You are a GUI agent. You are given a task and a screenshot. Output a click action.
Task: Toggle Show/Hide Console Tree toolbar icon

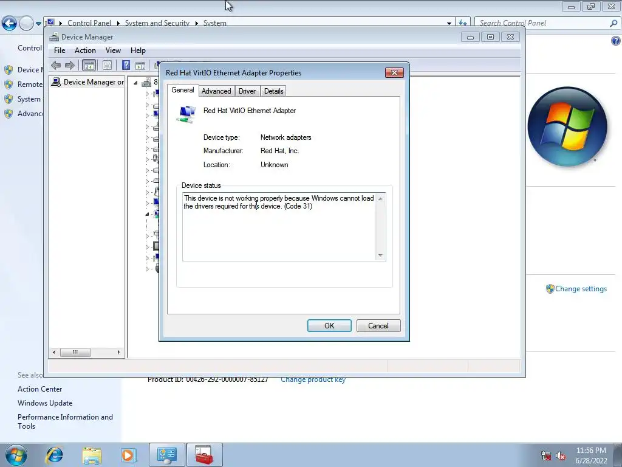89,65
